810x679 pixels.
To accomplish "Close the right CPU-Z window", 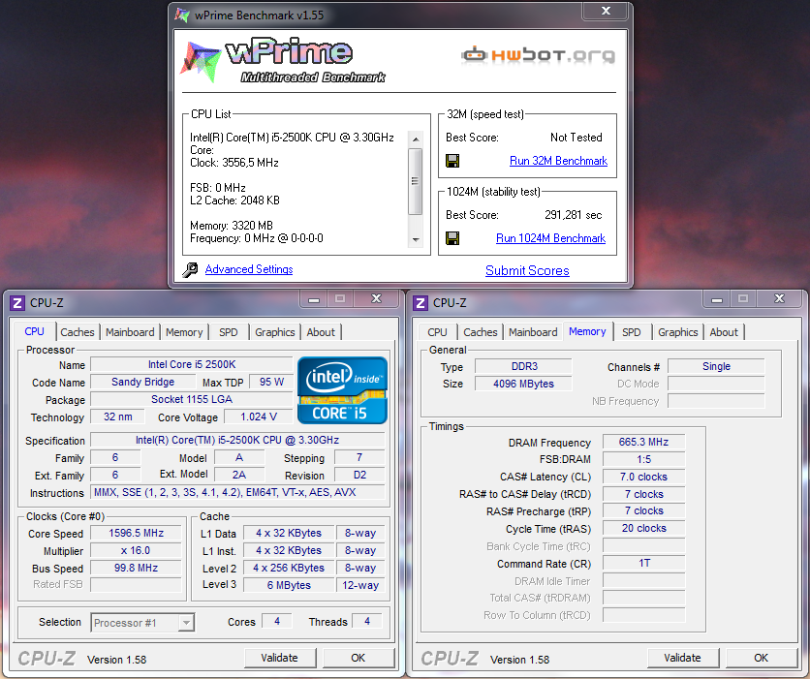I will tap(780, 299).
